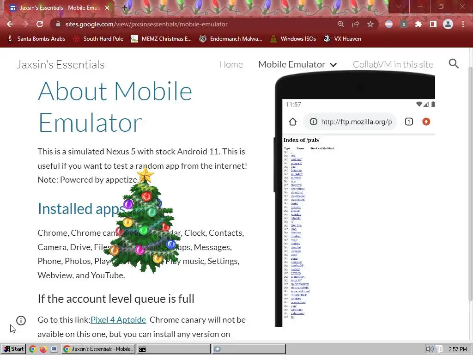
Task: Expand the Mobile Emulator submenu chevron
Action: click(x=333, y=65)
